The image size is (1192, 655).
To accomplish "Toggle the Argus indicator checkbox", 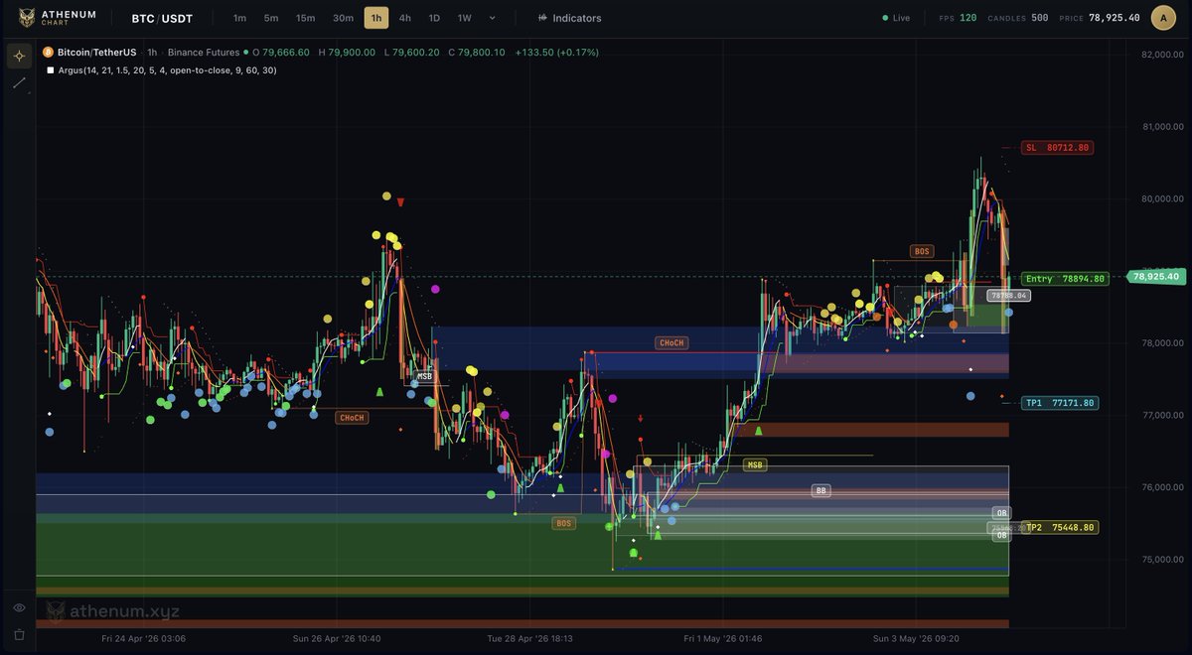I will pos(50,70).
